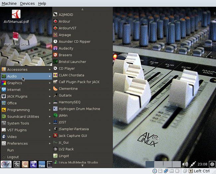Click VirtualBox network status icon
The height and width of the screenshot is (174, 216).
coord(166,171)
